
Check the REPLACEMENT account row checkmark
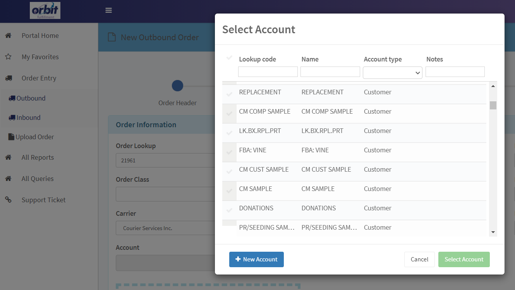229,94
